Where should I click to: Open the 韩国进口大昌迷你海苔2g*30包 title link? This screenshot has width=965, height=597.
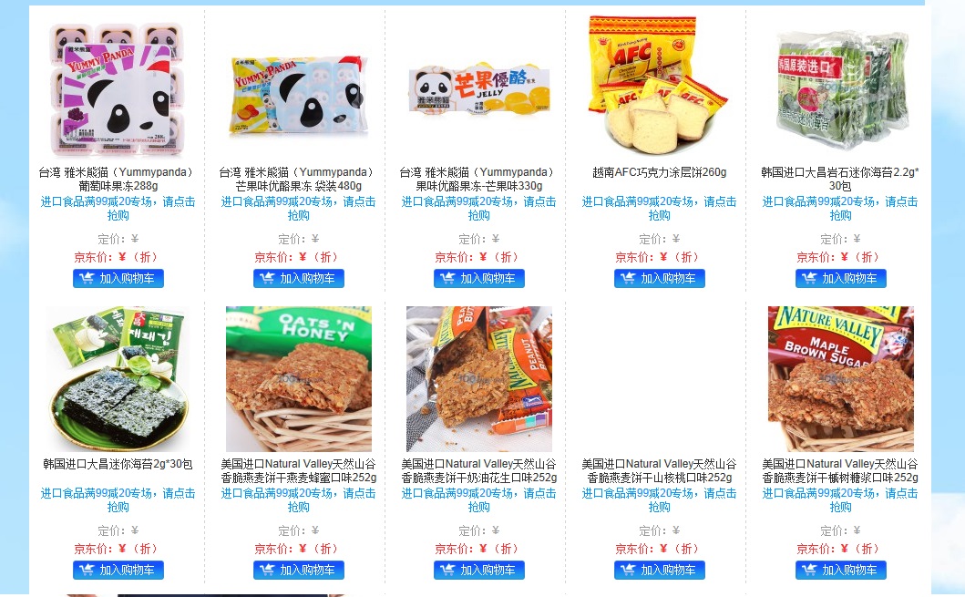coord(118,464)
